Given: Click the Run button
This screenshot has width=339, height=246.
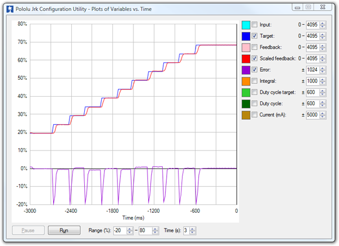Looking at the screenshot, I should [x=63, y=230].
